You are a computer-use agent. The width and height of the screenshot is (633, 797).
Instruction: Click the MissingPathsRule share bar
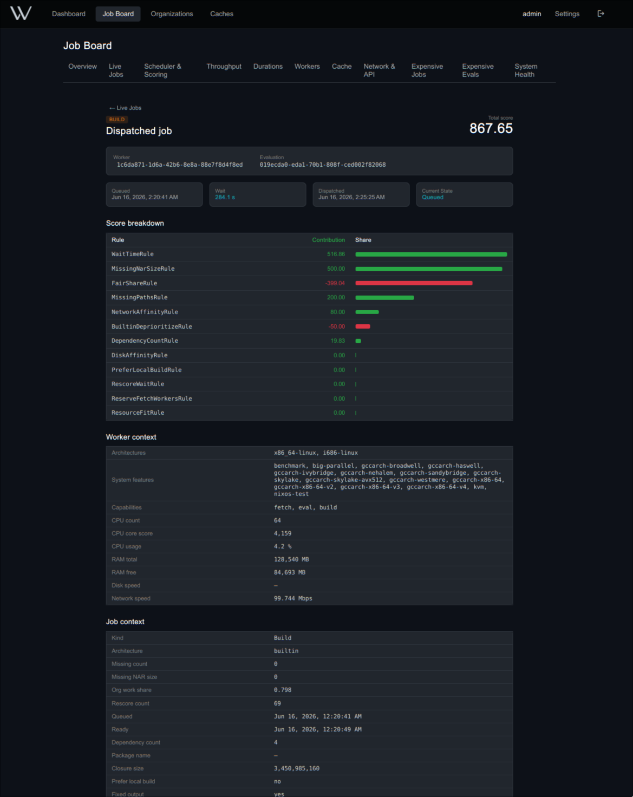(x=384, y=298)
